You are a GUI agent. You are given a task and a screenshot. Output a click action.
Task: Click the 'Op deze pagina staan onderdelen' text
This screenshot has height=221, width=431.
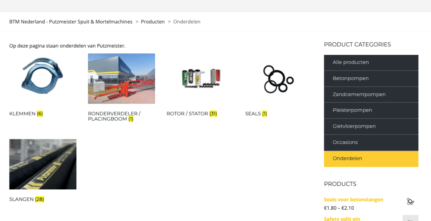[x=67, y=46]
